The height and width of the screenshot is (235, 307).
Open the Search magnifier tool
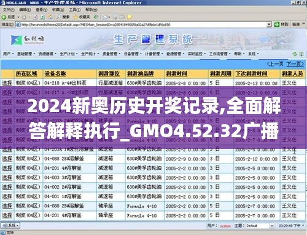coord(63,17)
